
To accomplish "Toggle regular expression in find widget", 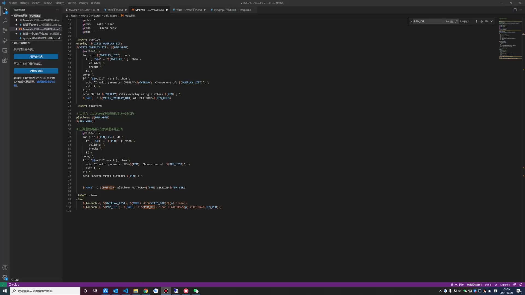I will 456,21.
